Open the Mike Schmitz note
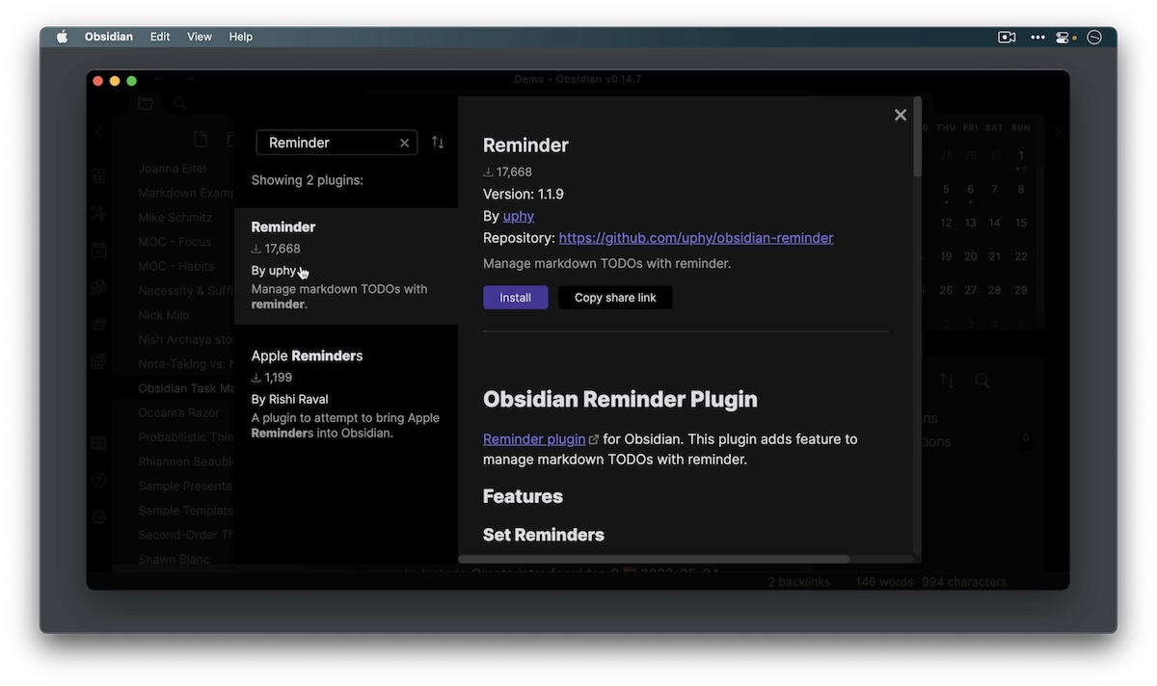 175,218
